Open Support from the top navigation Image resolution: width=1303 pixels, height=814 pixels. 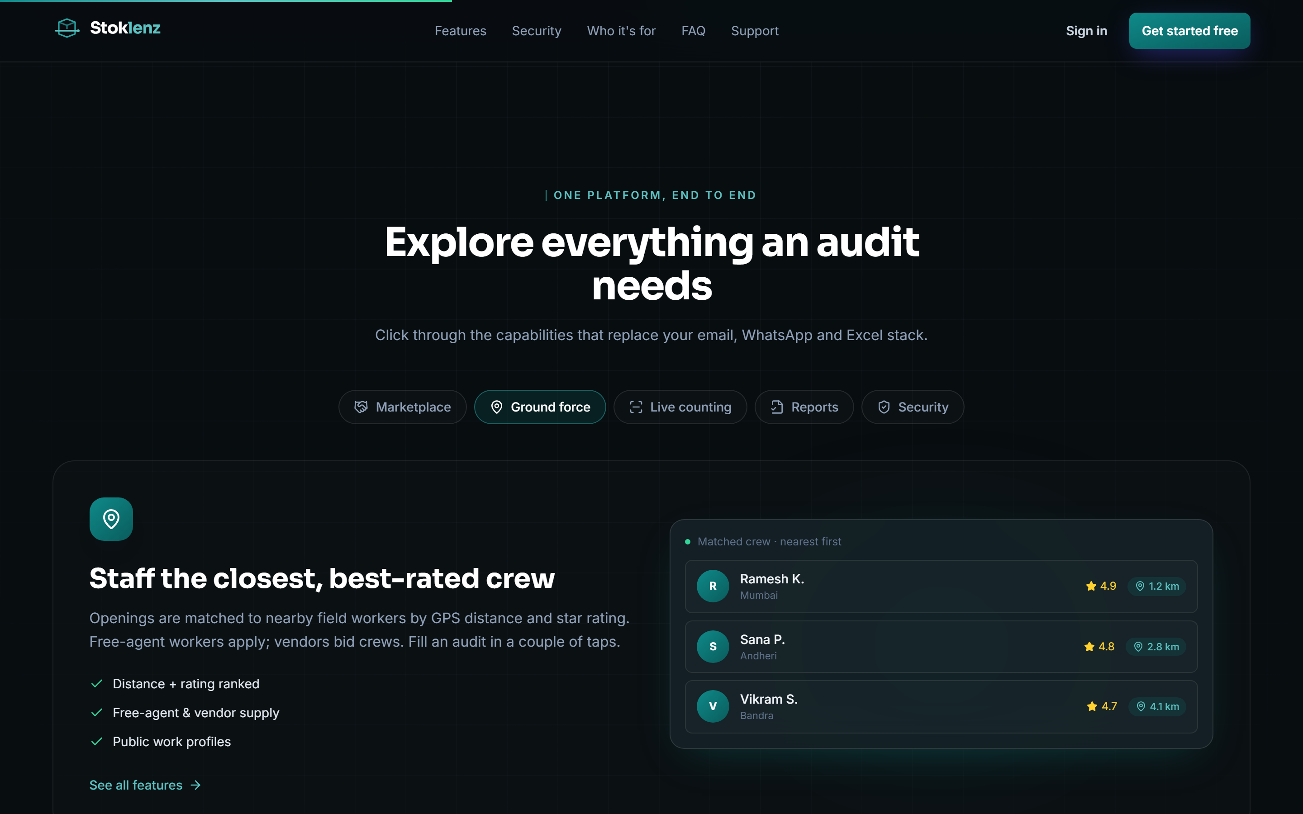click(x=755, y=31)
